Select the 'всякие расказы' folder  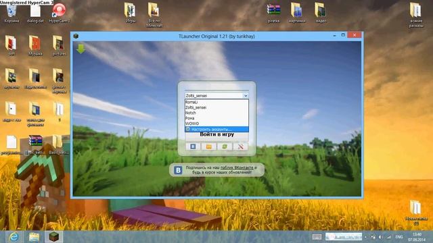click(416, 15)
